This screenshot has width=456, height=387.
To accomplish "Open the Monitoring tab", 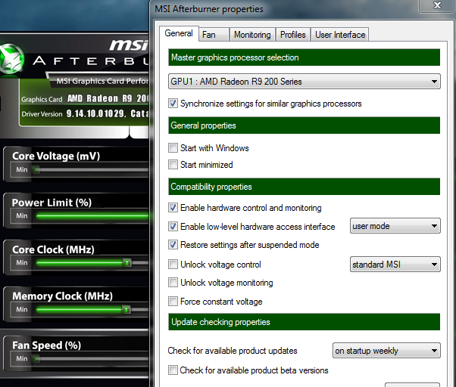I will pyautogui.click(x=252, y=35).
